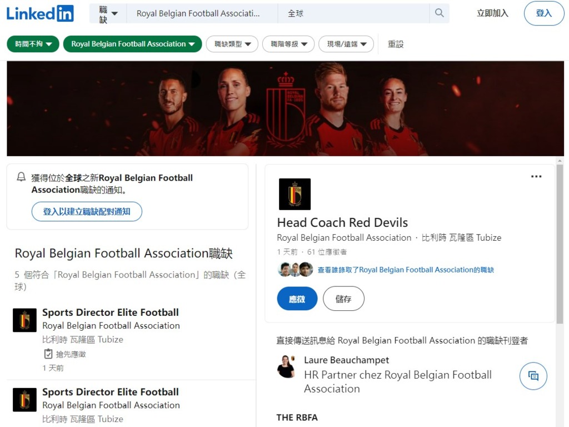Image resolution: width=569 pixels, height=427 pixels.
Task: Open the three-dot more options menu
Action: [x=536, y=176]
